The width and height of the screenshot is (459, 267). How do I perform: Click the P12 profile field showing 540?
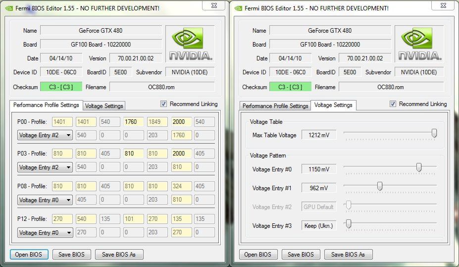pos(86,219)
